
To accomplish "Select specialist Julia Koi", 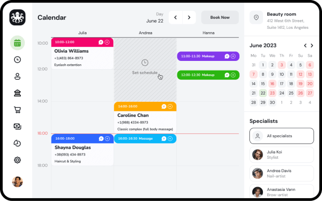I will coord(281,154).
